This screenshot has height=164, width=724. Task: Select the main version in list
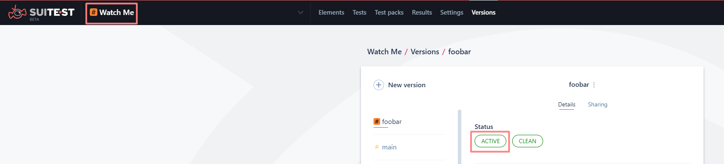pyautogui.click(x=386, y=147)
